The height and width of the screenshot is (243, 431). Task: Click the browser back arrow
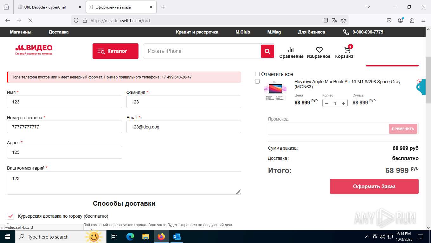click(x=8, y=20)
